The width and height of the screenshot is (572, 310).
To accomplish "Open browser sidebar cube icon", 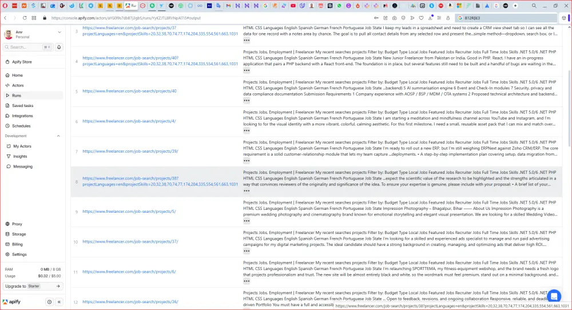I will click(563, 18).
